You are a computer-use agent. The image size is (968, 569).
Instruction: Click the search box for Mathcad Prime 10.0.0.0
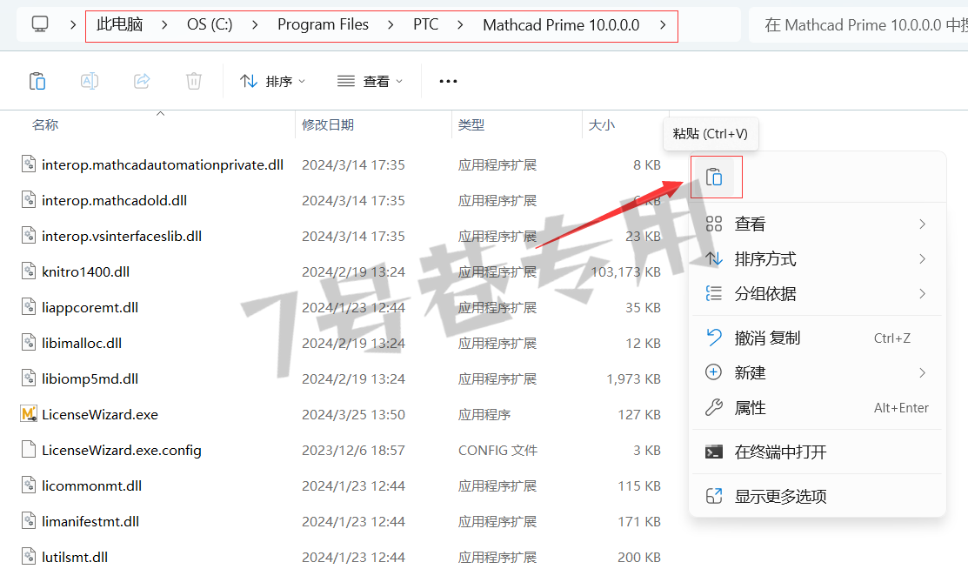tap(858, 24)
